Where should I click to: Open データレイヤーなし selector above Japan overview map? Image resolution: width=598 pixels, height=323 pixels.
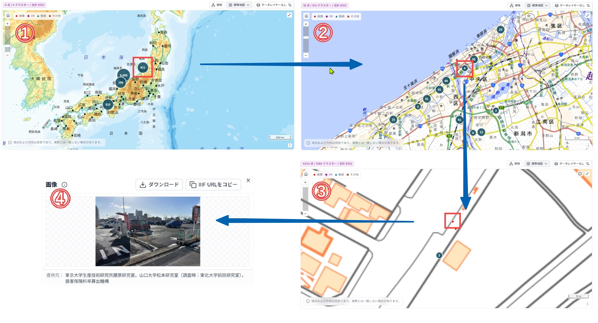pyautogui.click(x=274, y=5)
